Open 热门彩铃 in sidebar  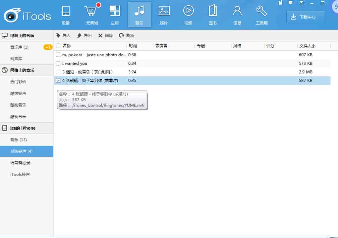18,82
